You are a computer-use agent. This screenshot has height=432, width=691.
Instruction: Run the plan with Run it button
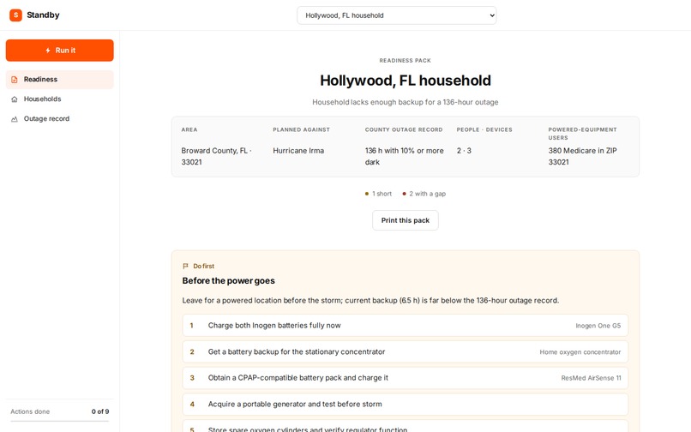[59, 51]
